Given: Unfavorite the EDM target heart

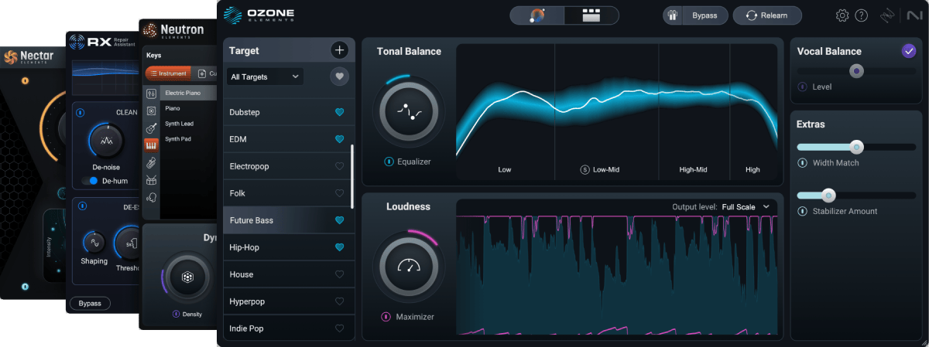Looking at the screenshot, I should pyautogui.click(x=339, y=140).
